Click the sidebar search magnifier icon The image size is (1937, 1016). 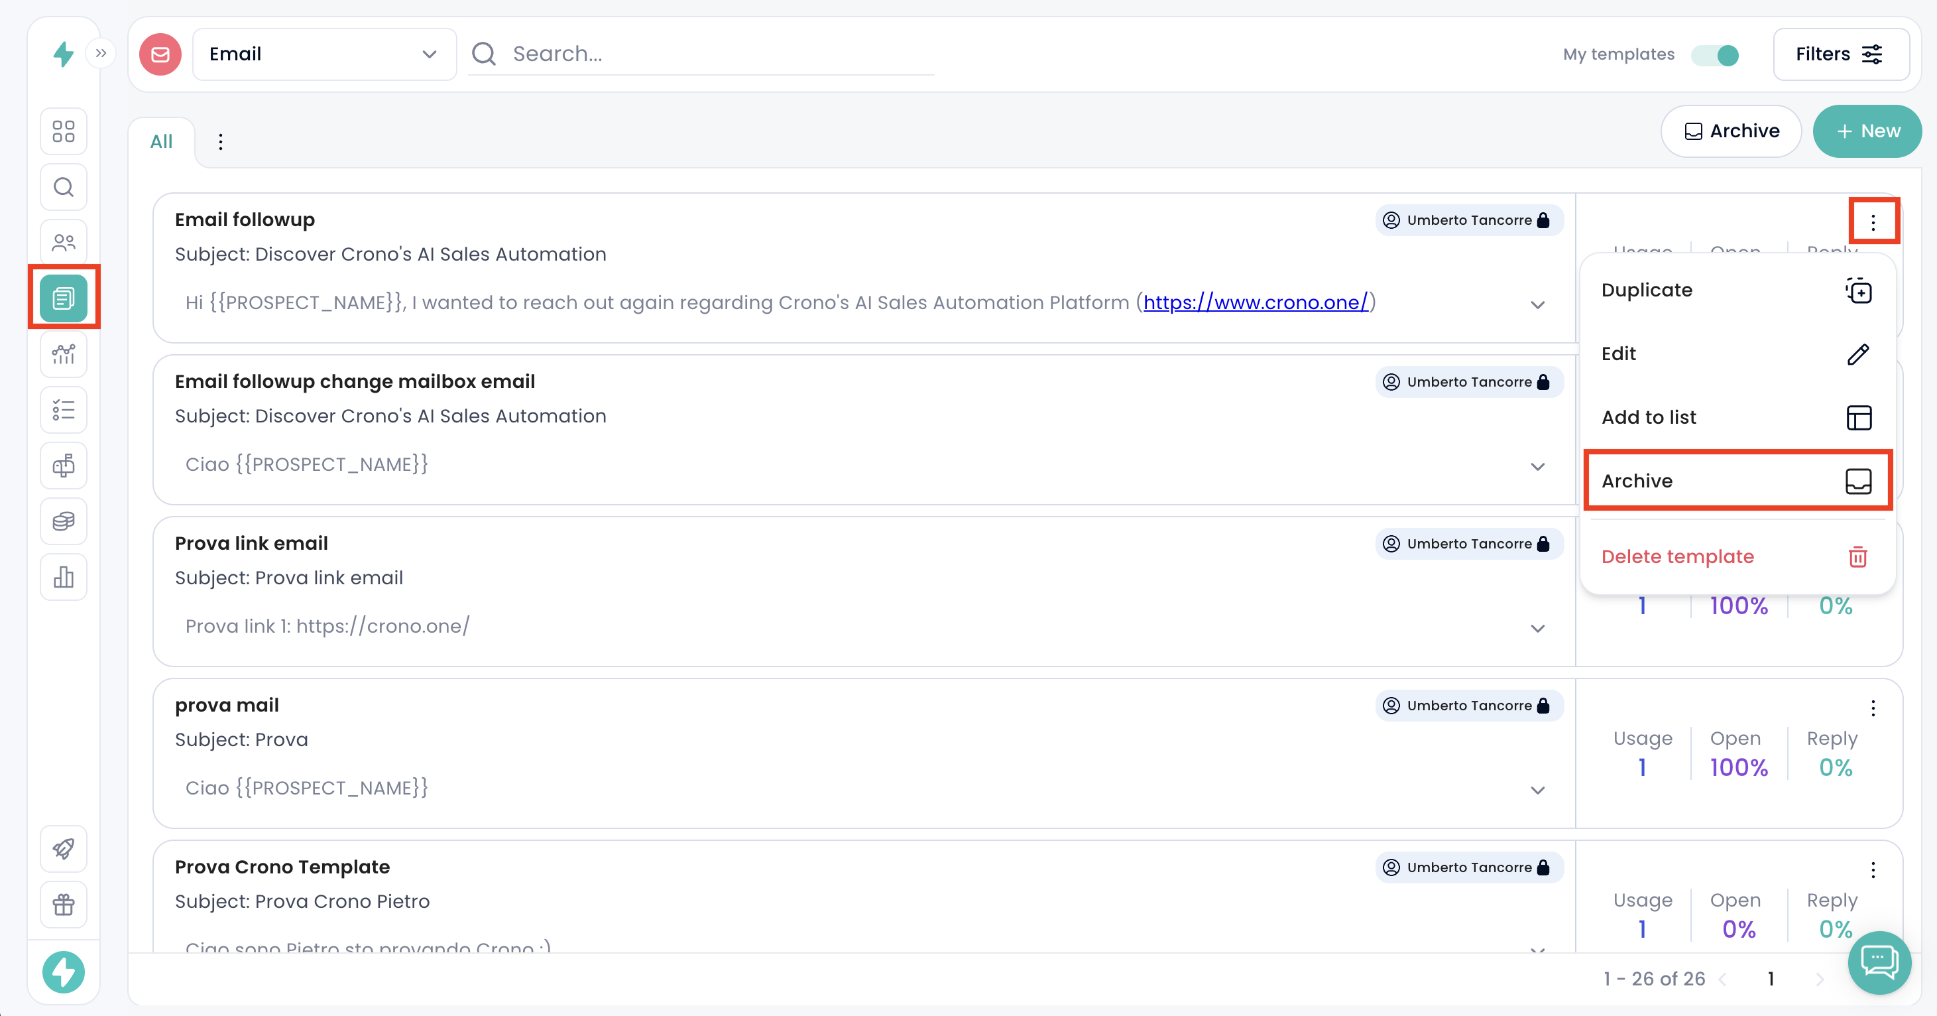[x=64, y=187]
